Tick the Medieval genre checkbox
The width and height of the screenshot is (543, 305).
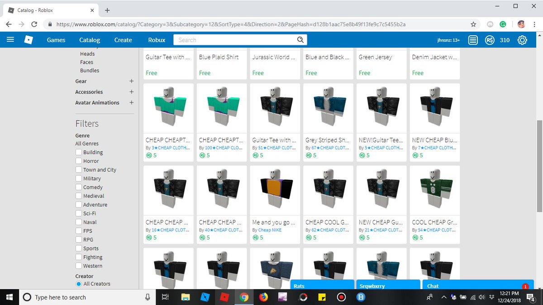(x=79, y=196)
